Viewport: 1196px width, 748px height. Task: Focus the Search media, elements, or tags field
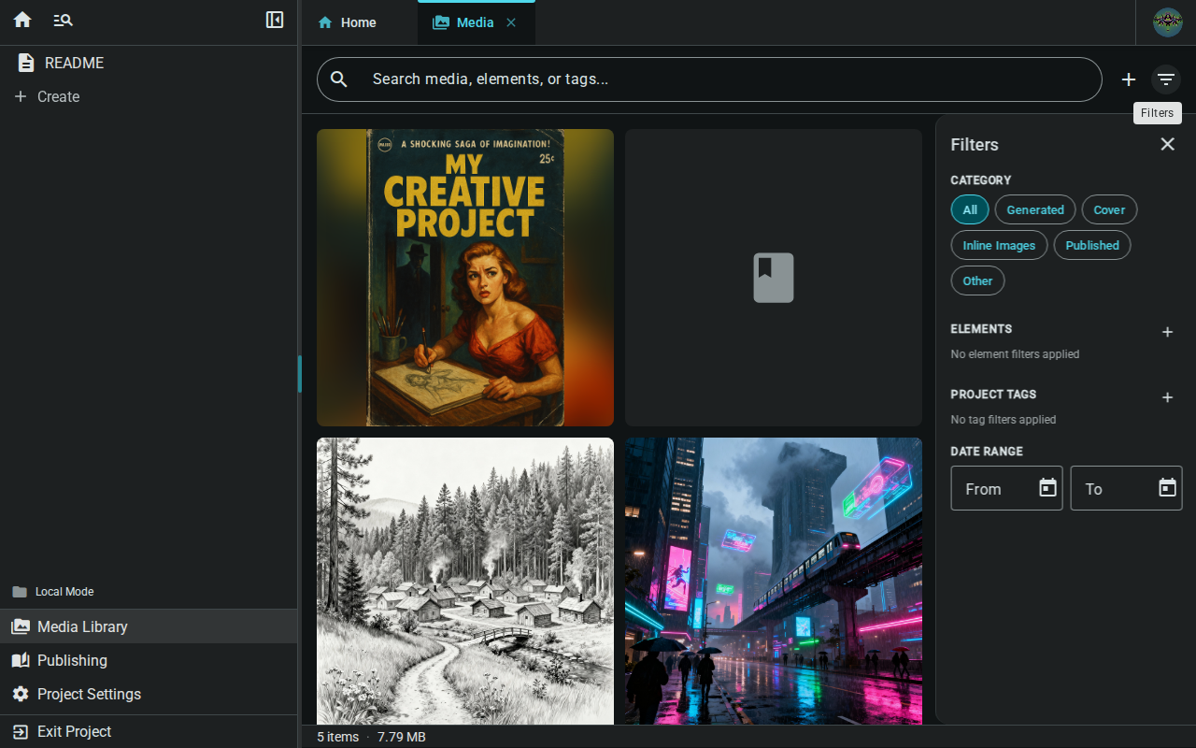[709, 79]
